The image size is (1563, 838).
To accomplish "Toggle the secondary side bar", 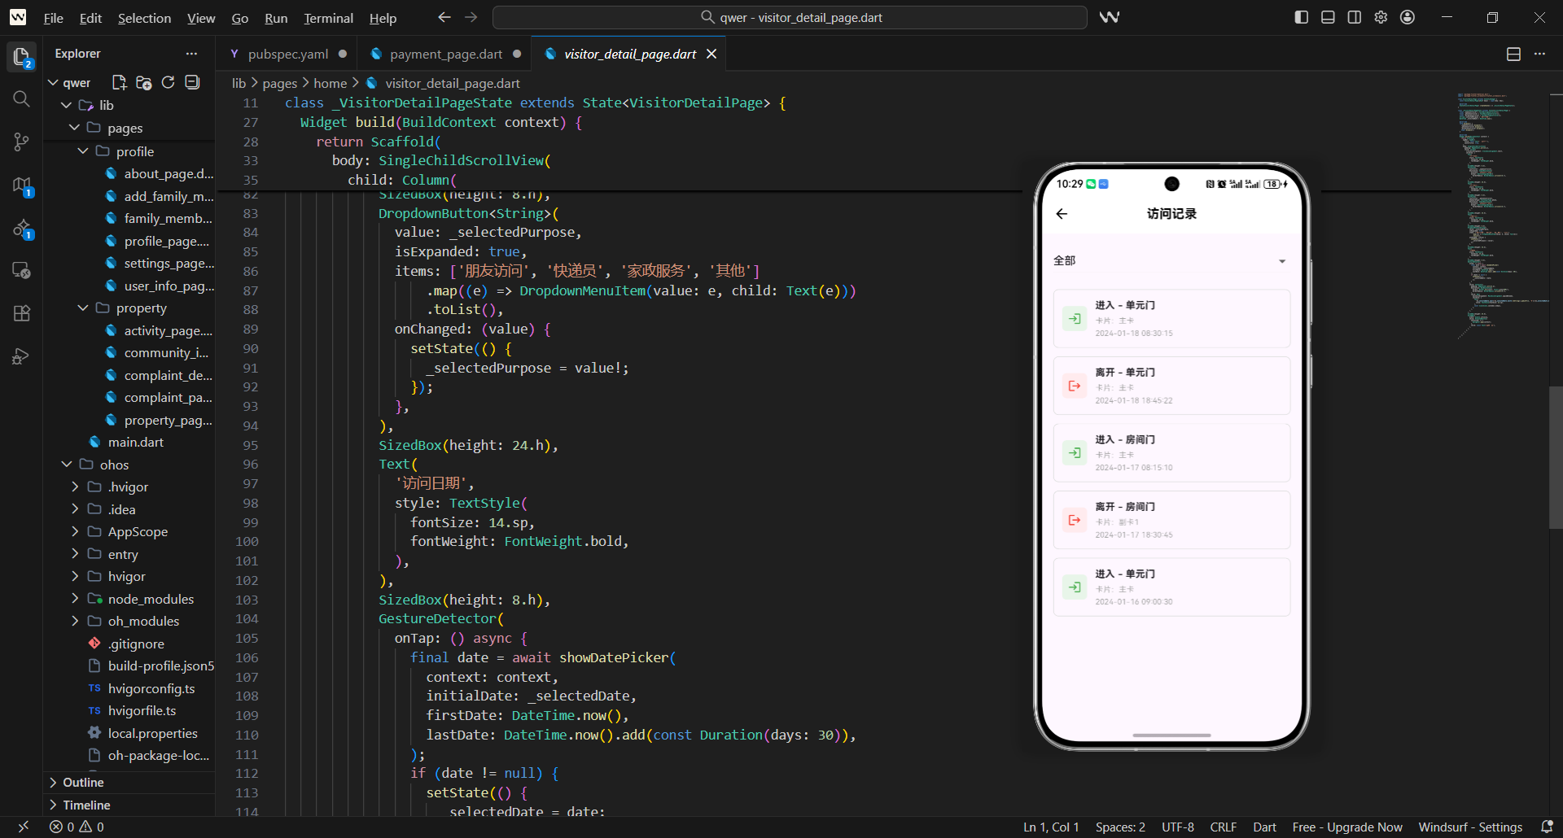I will click(x=1355, y=17).
